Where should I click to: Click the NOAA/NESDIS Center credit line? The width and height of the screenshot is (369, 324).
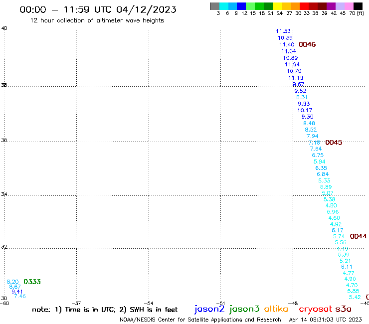pyautogui.click(x=200, y=320)
